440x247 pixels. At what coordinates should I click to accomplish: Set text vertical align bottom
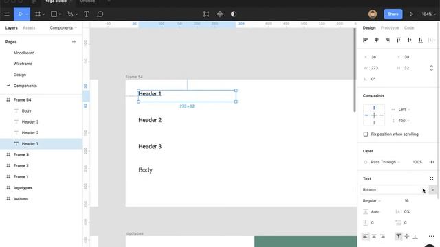coord(415,236)
